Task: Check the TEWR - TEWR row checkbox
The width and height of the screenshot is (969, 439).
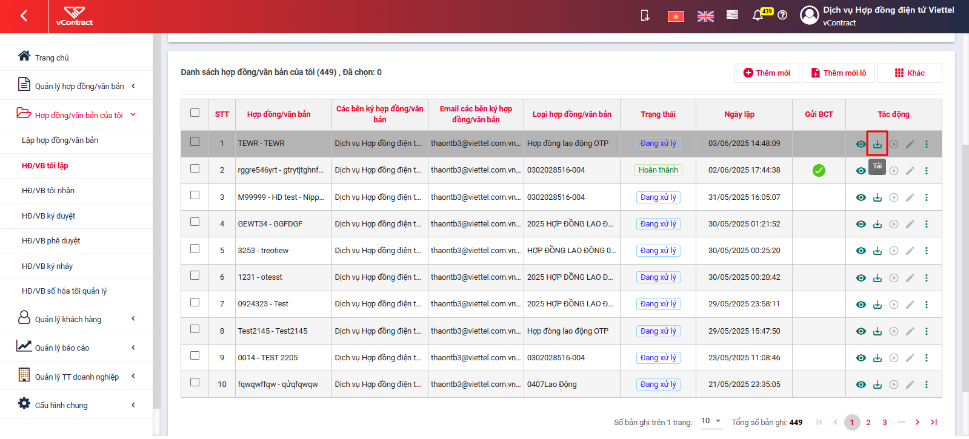Action: (x=195, y=142)
